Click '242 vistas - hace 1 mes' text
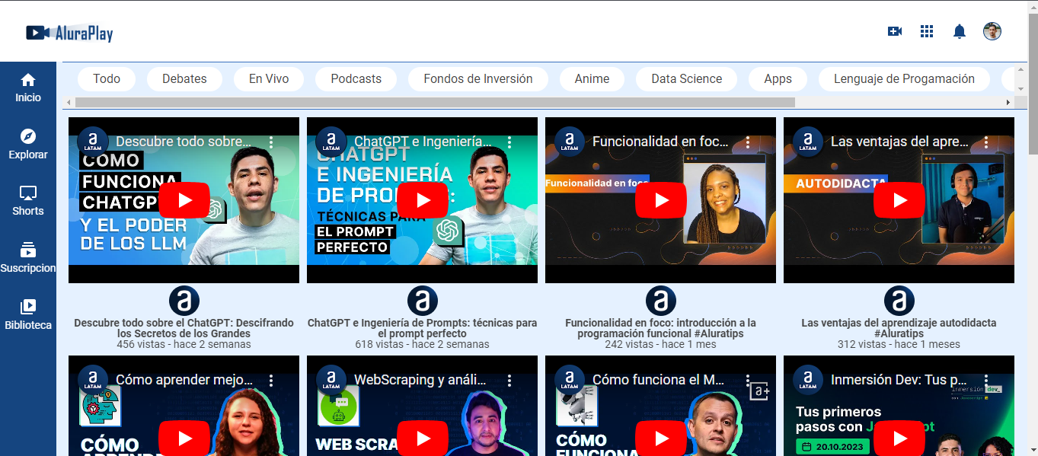 pyautogui.click(x=661, y=344)
